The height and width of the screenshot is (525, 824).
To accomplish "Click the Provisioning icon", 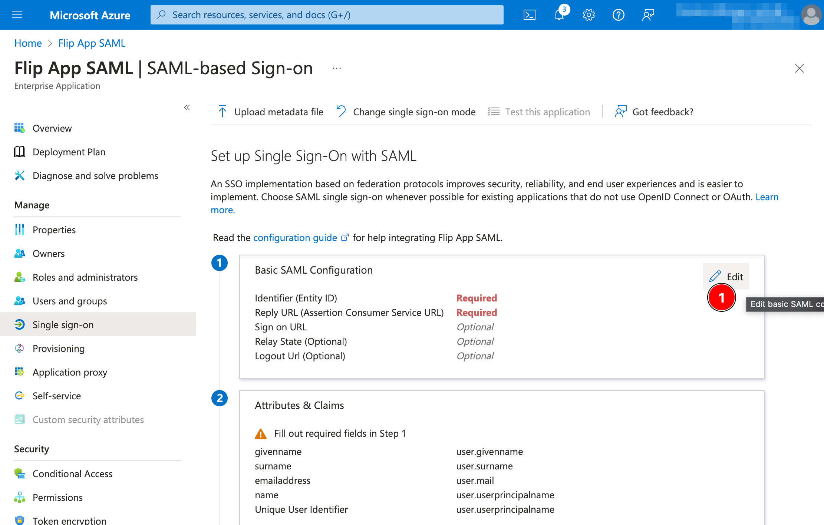I will point(19,348).
